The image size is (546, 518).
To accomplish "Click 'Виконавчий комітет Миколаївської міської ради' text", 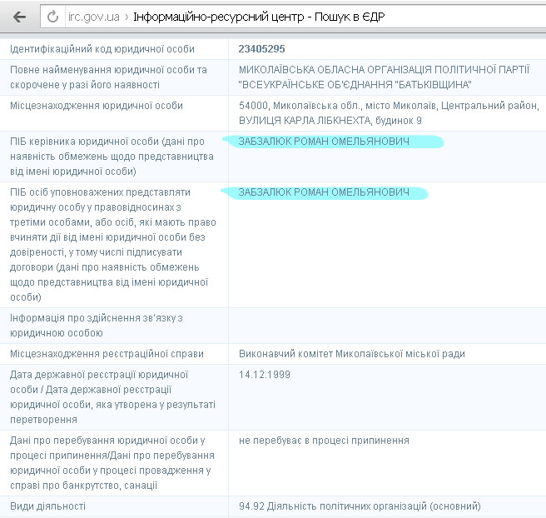I will 351,354.
